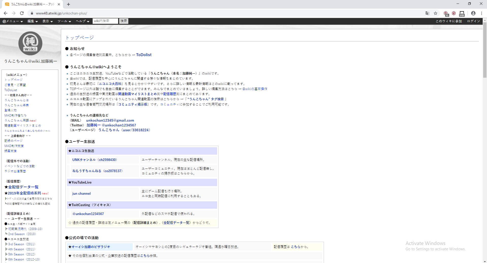The width and height of the screenshot is (487, 263).
Task: Expand the @メニュー dropdown
Action: (x=13, y=21)
